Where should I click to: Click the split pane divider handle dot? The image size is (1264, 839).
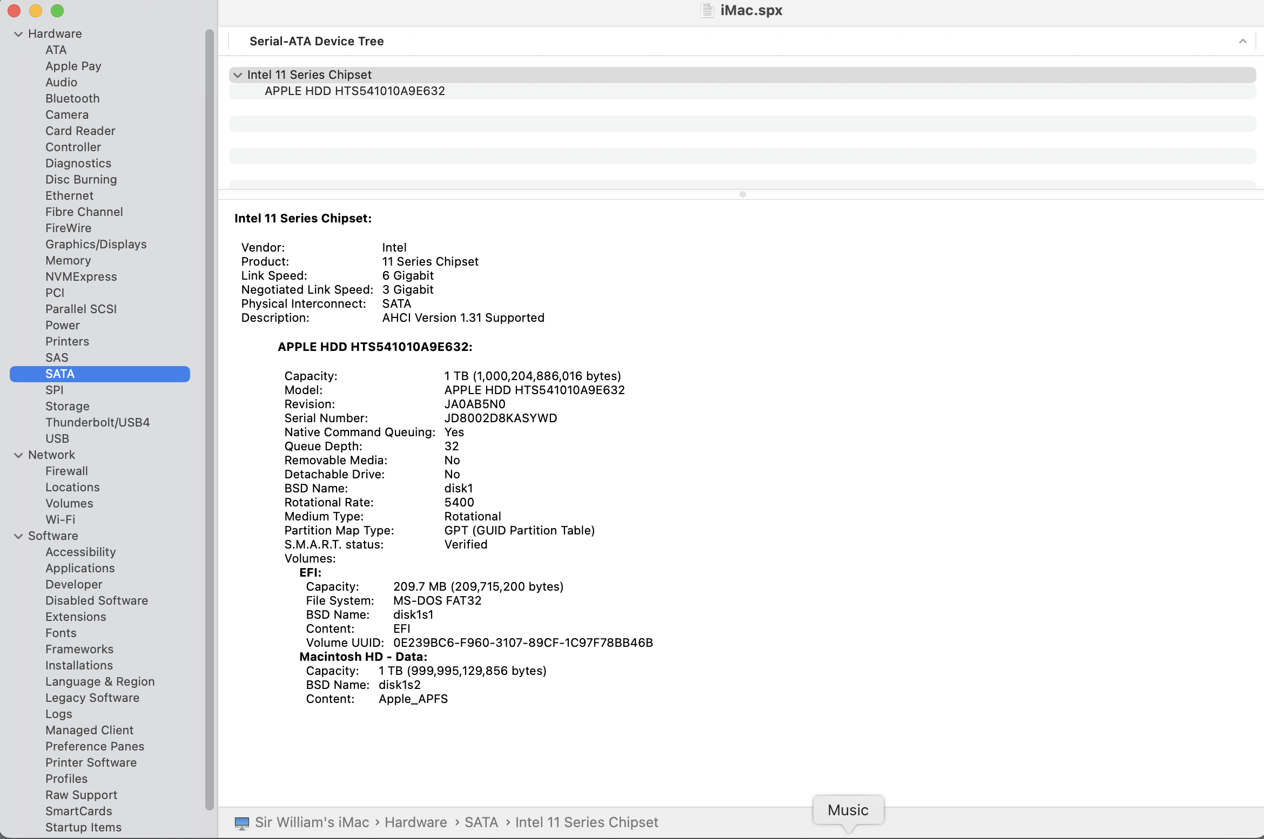tap(742, 194)
